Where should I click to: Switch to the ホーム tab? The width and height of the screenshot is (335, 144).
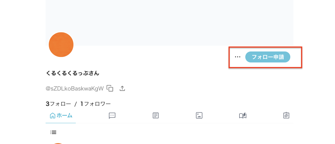coord(61,116)
